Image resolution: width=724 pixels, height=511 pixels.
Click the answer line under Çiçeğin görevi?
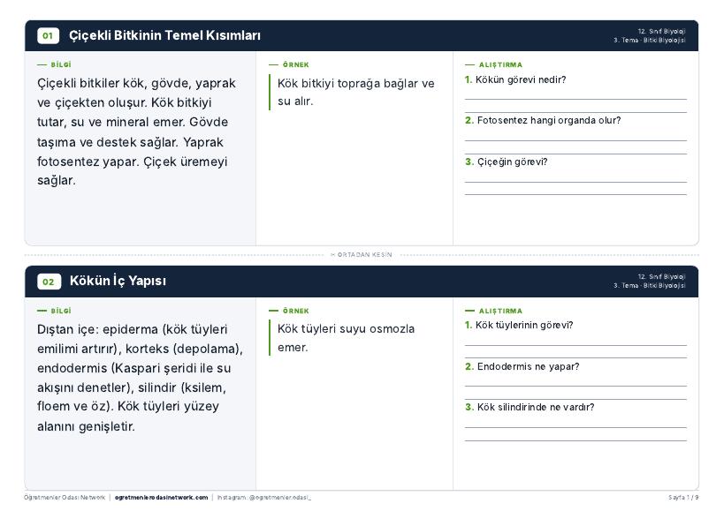click(575, 182)
